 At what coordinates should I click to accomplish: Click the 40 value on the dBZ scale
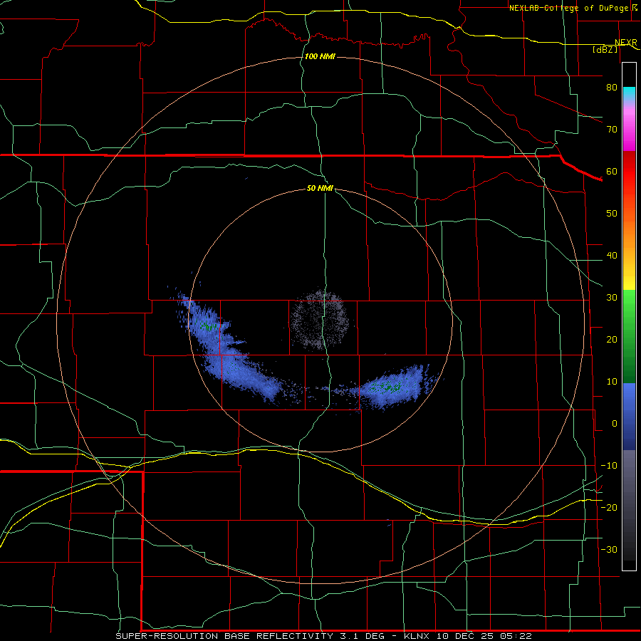[612, 256]
